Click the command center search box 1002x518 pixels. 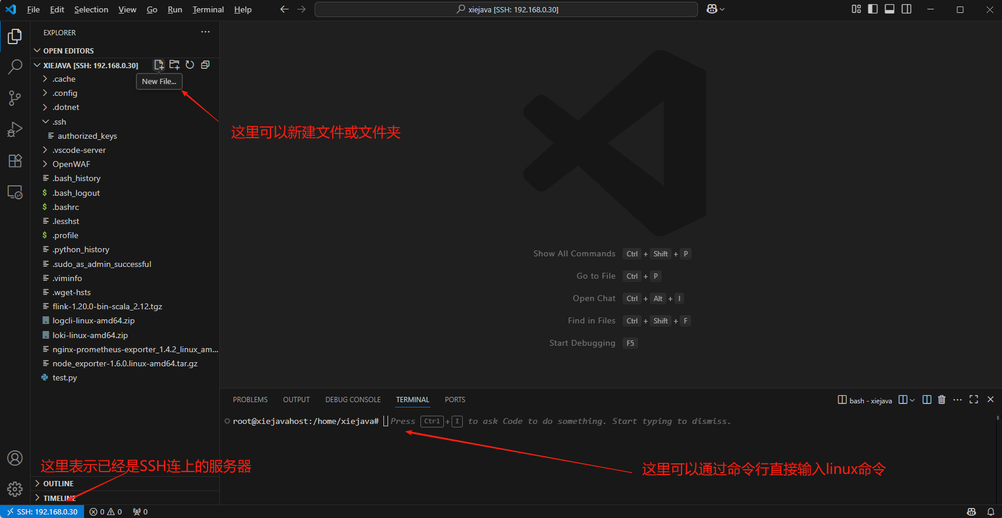pyautogui.click(x=506, y=9)
